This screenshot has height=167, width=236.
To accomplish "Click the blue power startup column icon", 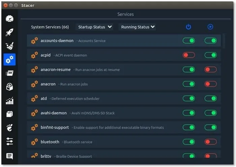I will click(188, 27).
